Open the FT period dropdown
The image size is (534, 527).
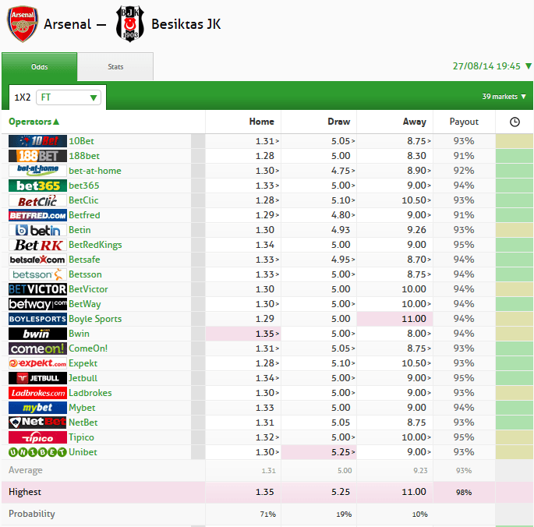[69, 97]
